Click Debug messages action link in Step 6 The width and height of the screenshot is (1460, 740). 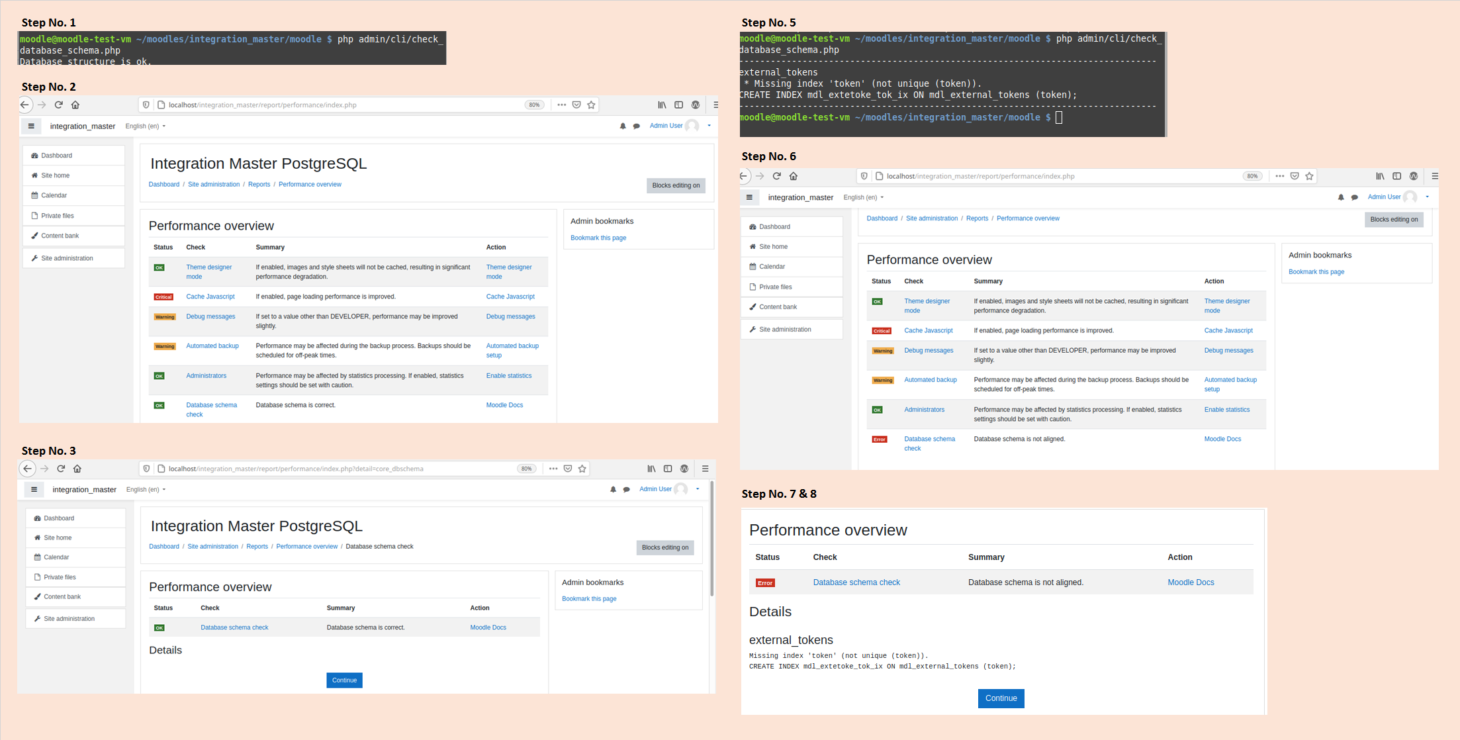coord(1228,351)
